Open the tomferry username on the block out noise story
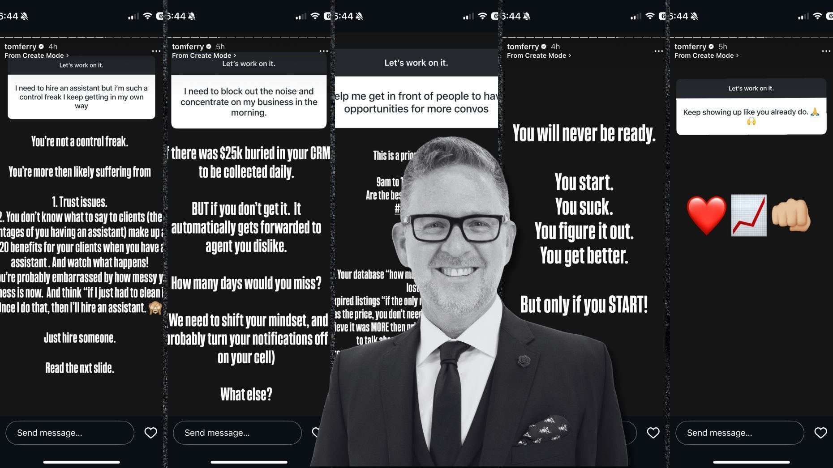The image size is (833, 468). click(188, 47)
